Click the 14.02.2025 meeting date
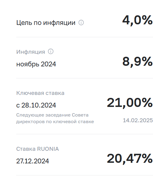162x176 pixels. (x=138, y=120)
